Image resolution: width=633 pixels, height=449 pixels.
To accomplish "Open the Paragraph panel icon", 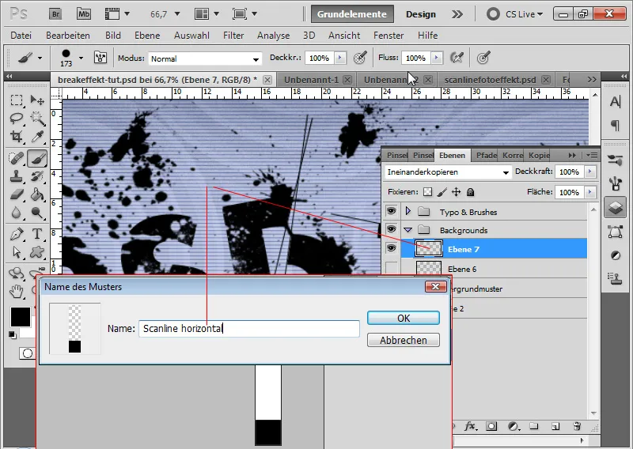I will [x=616, y=126].
